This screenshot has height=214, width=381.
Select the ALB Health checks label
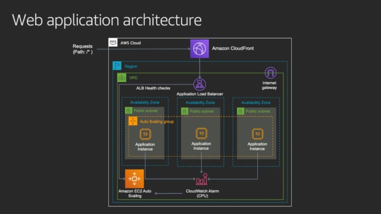[153, 88]
